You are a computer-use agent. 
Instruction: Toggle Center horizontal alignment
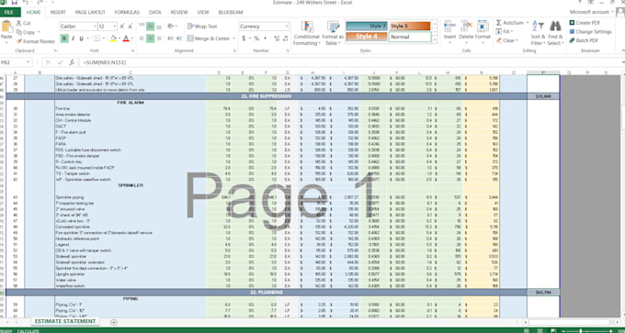pyautogui.click(x=150, y=39)
